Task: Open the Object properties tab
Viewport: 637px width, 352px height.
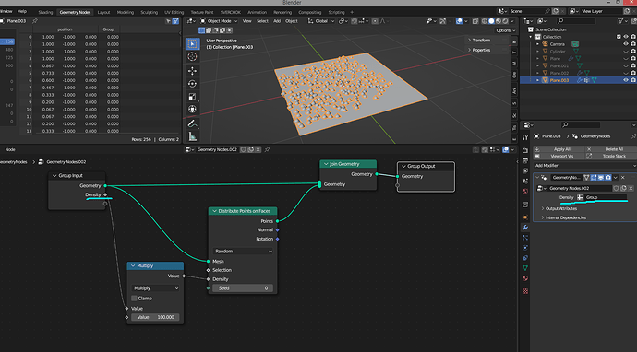Action: [x=525, y=217]
